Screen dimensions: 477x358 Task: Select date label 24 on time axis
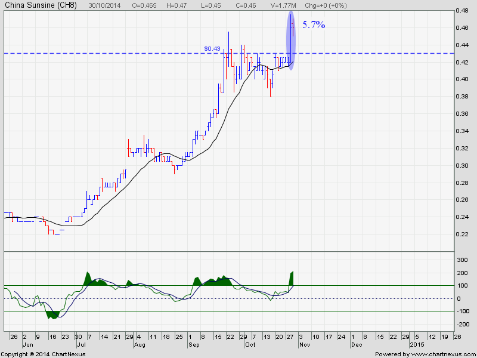[x=342, y=337]
